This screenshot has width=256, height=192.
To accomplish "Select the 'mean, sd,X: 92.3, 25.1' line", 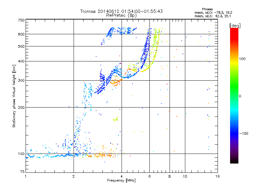I will click(212, 16).
